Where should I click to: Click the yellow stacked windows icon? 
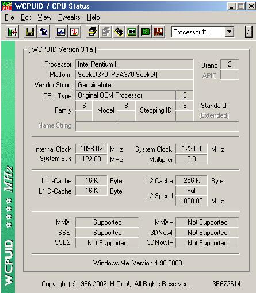[92, 32]
